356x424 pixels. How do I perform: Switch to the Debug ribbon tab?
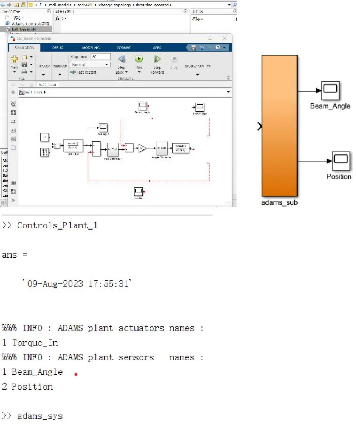(58, 47)
